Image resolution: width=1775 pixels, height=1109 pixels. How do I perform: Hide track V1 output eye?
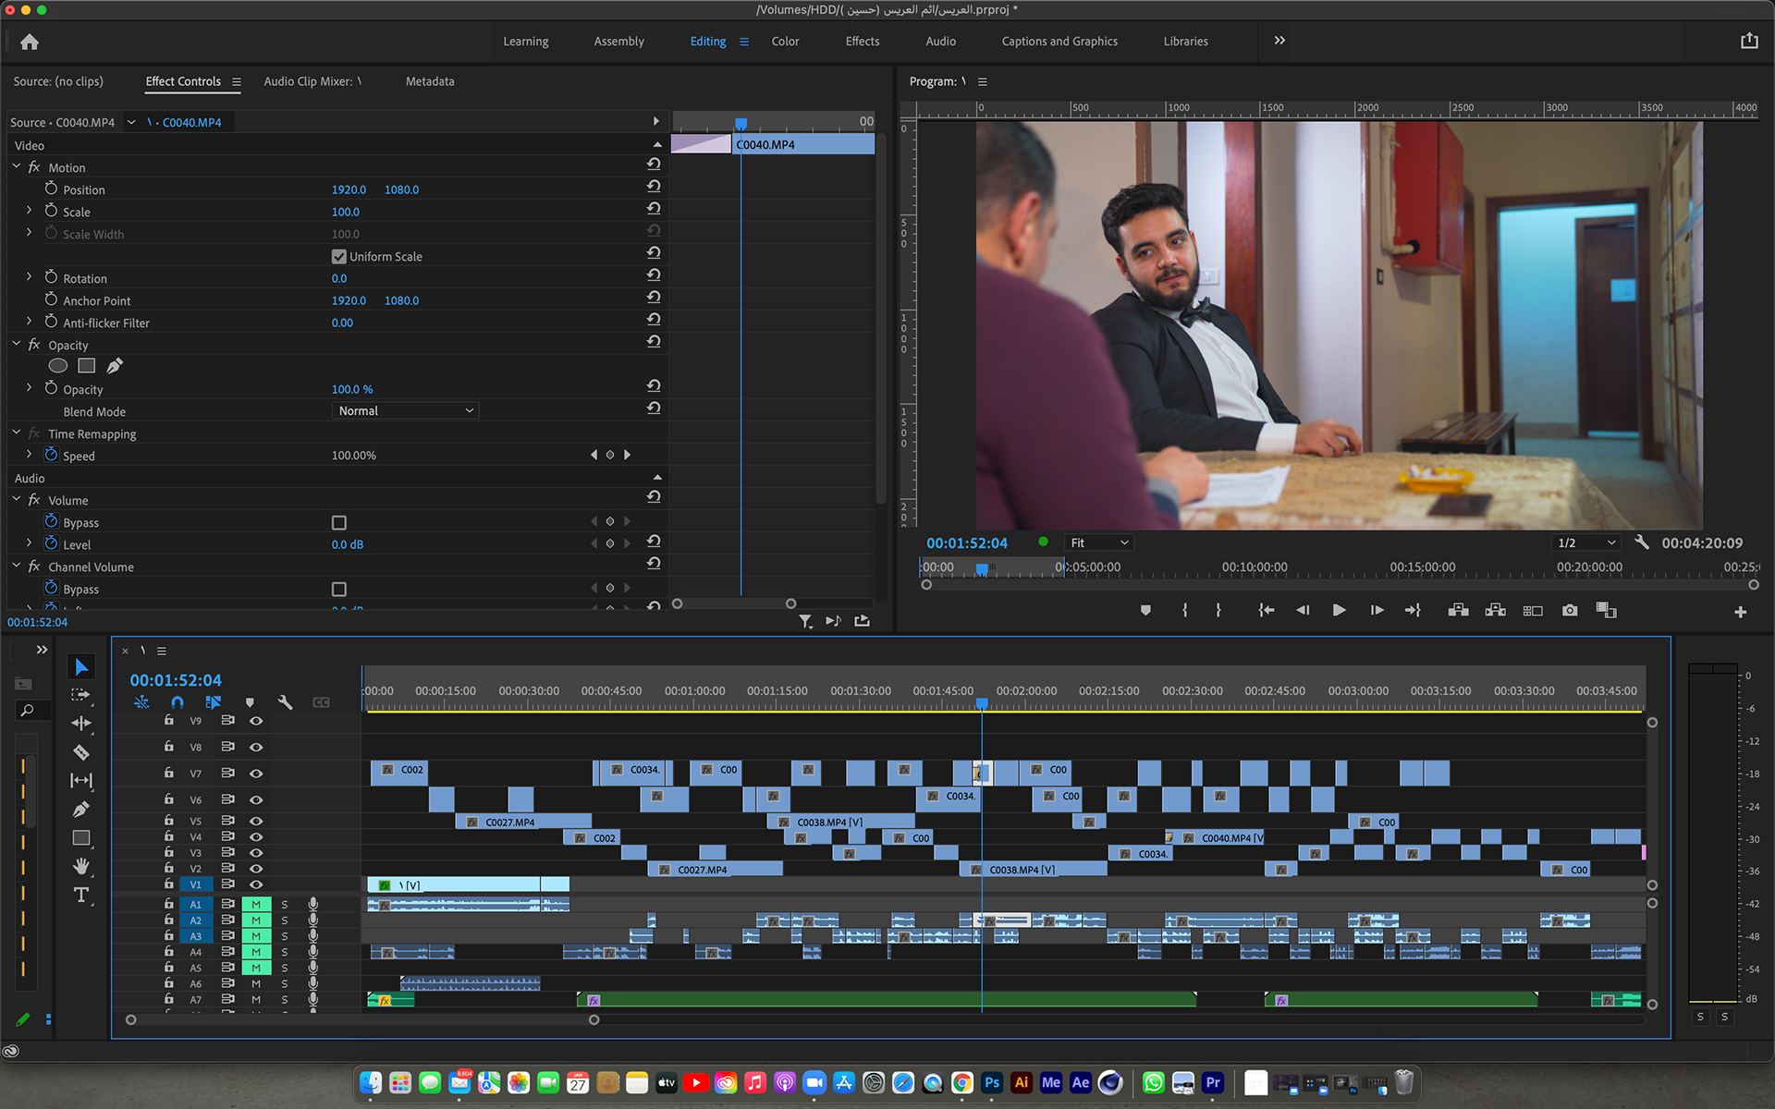(256, 884)
